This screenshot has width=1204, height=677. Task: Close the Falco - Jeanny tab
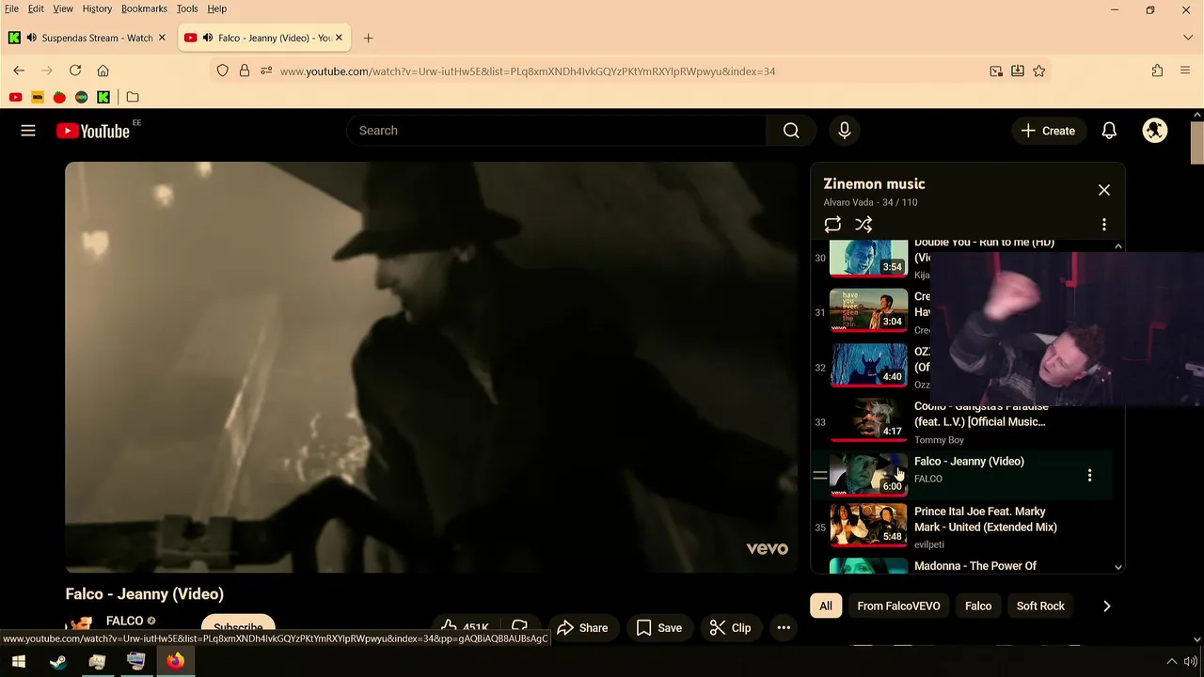click(339, 38)
